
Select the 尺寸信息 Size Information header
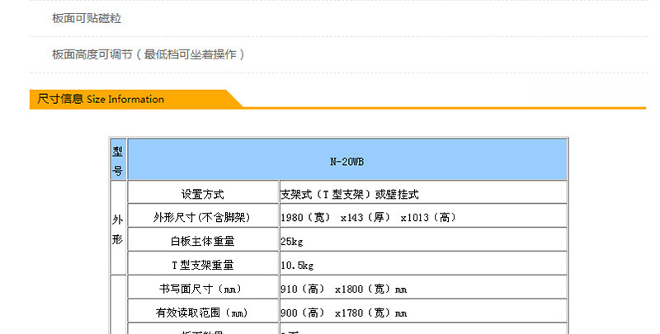click(x=101, y=99)
